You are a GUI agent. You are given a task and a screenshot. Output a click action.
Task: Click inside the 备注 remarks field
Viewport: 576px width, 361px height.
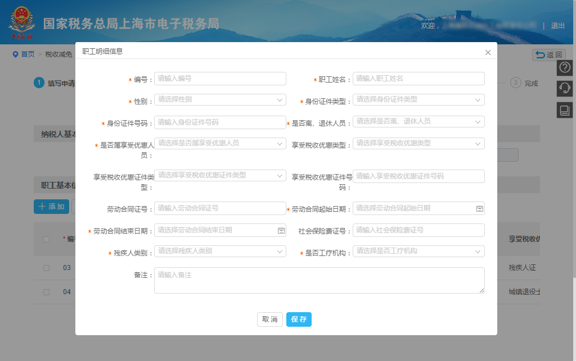coord(319,281)
